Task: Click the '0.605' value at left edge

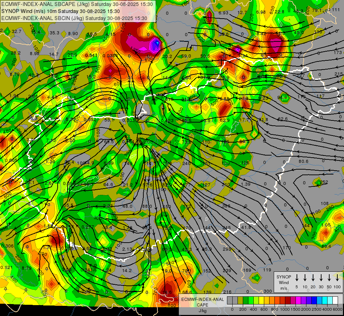Action: click(11, 160)
